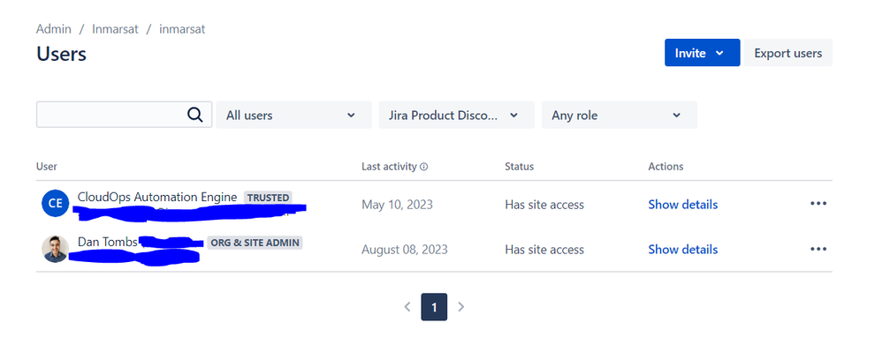Click the lowercase inmarsat breadcrumb

[182, 28]
